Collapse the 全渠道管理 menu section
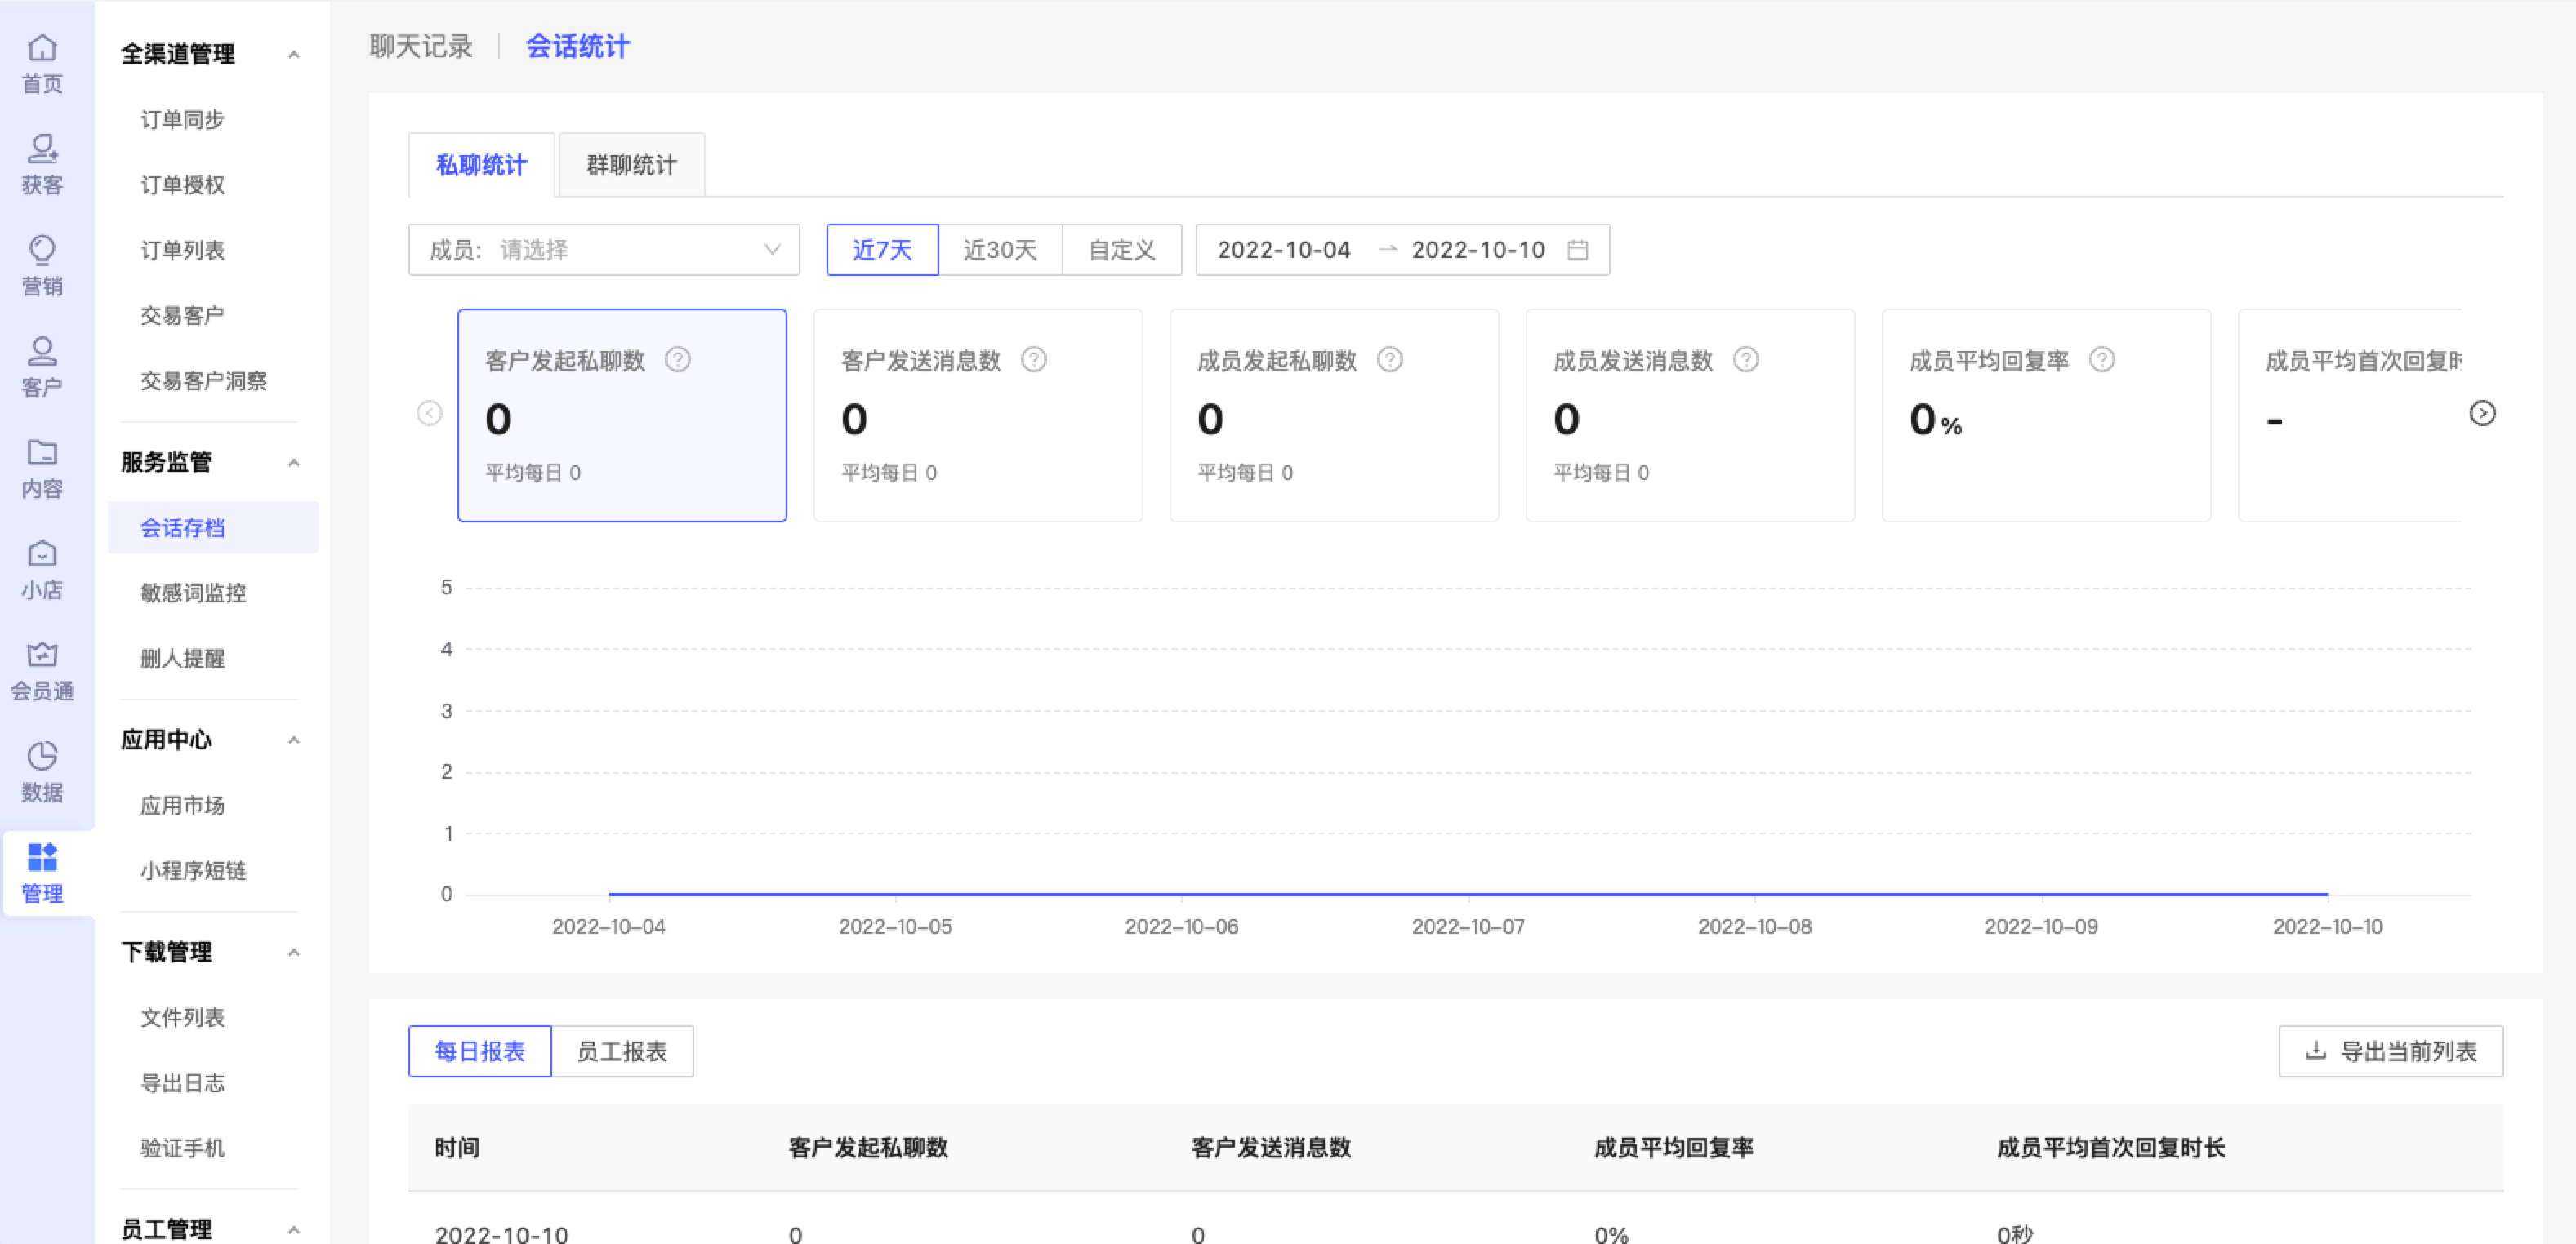2576x1244 pixels. coord(294,55)
